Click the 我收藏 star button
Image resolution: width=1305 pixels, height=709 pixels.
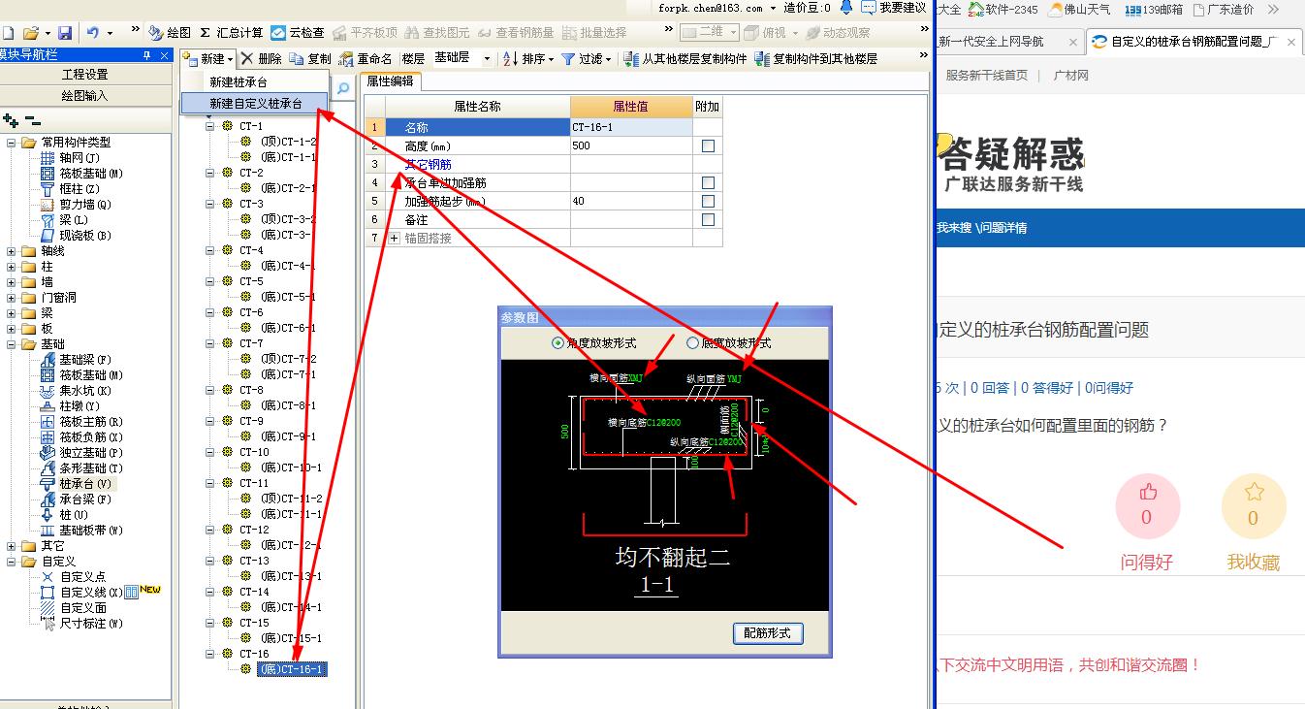tap(1254, 506)
